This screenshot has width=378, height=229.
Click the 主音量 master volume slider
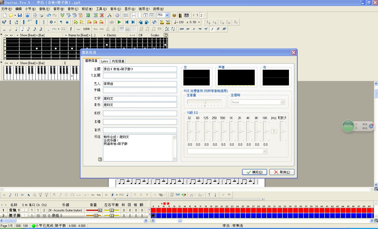coord(205,102)
